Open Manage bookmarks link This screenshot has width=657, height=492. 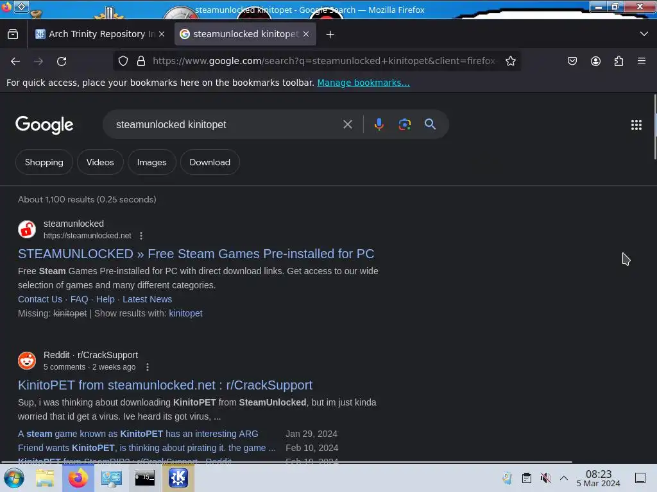click(x=363, y=83)
